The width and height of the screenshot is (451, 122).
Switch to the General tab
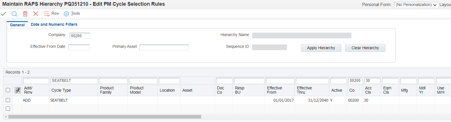coord(17,25)
